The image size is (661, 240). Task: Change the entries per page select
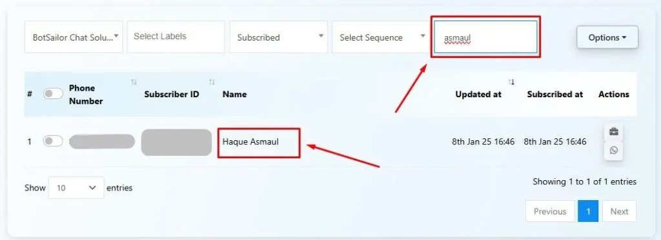(76, 188)
